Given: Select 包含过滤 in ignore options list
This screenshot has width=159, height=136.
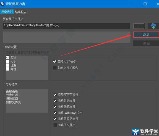Looking at the screenshot, I should tap(12, 95).
